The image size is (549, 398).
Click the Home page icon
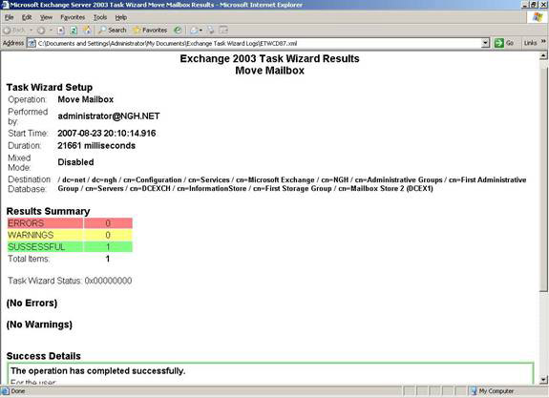87,31
